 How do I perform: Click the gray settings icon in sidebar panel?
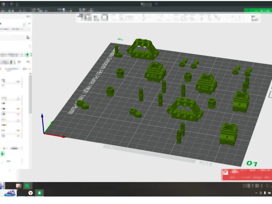28,37
